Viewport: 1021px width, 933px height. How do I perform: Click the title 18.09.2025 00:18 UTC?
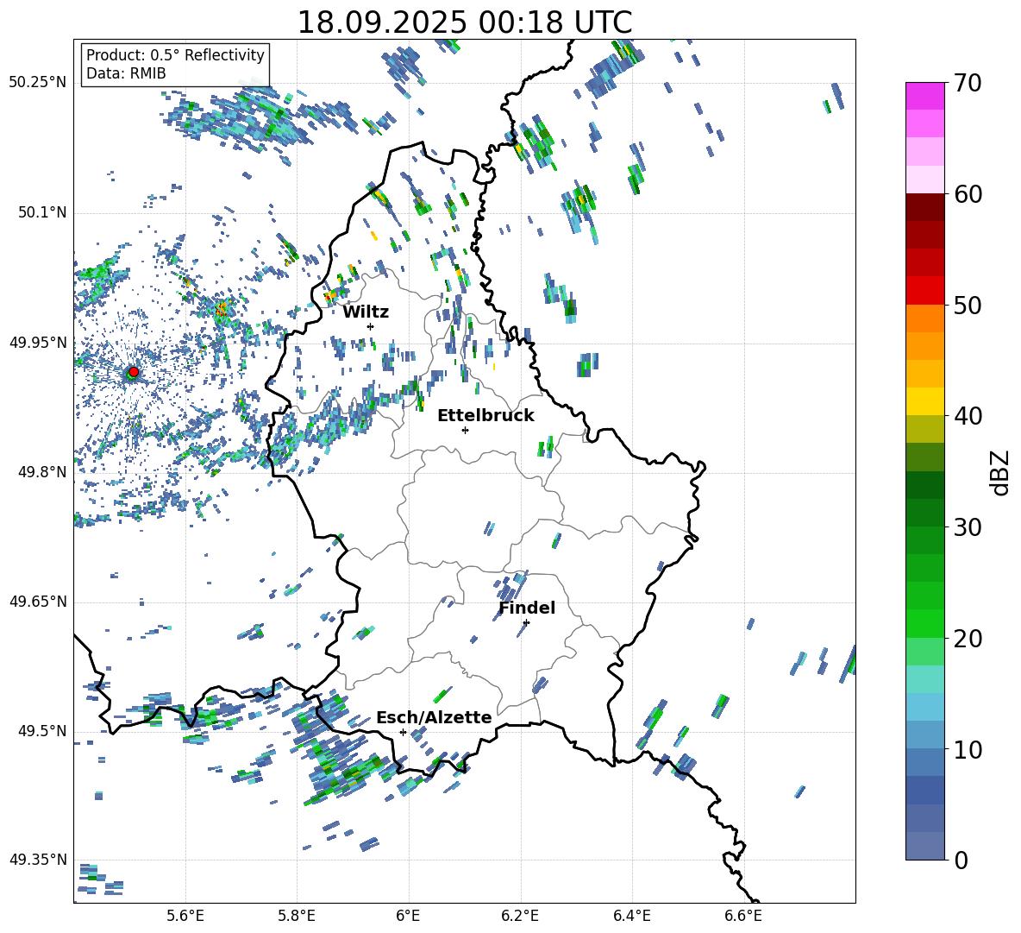coord(465,22)
